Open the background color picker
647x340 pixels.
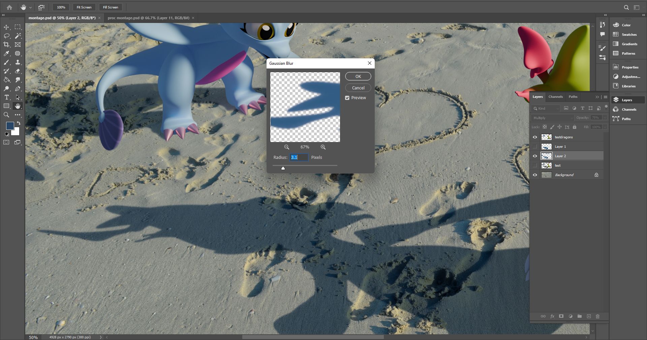click(x=16, y=132)
